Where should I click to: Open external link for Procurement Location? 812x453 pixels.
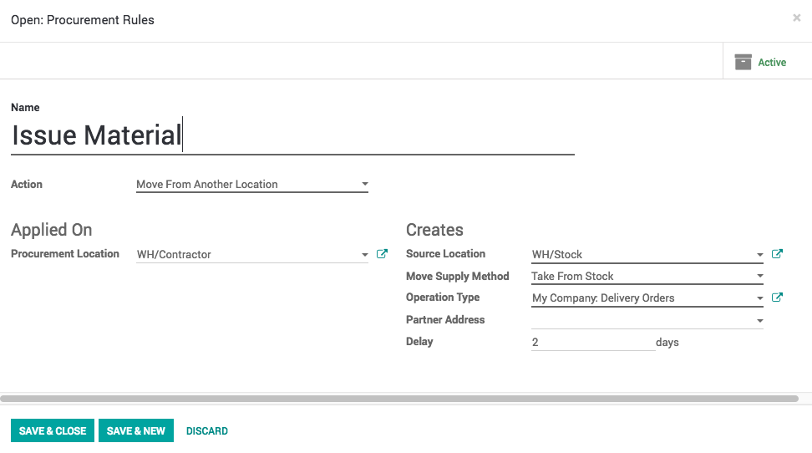pos(382,254)
